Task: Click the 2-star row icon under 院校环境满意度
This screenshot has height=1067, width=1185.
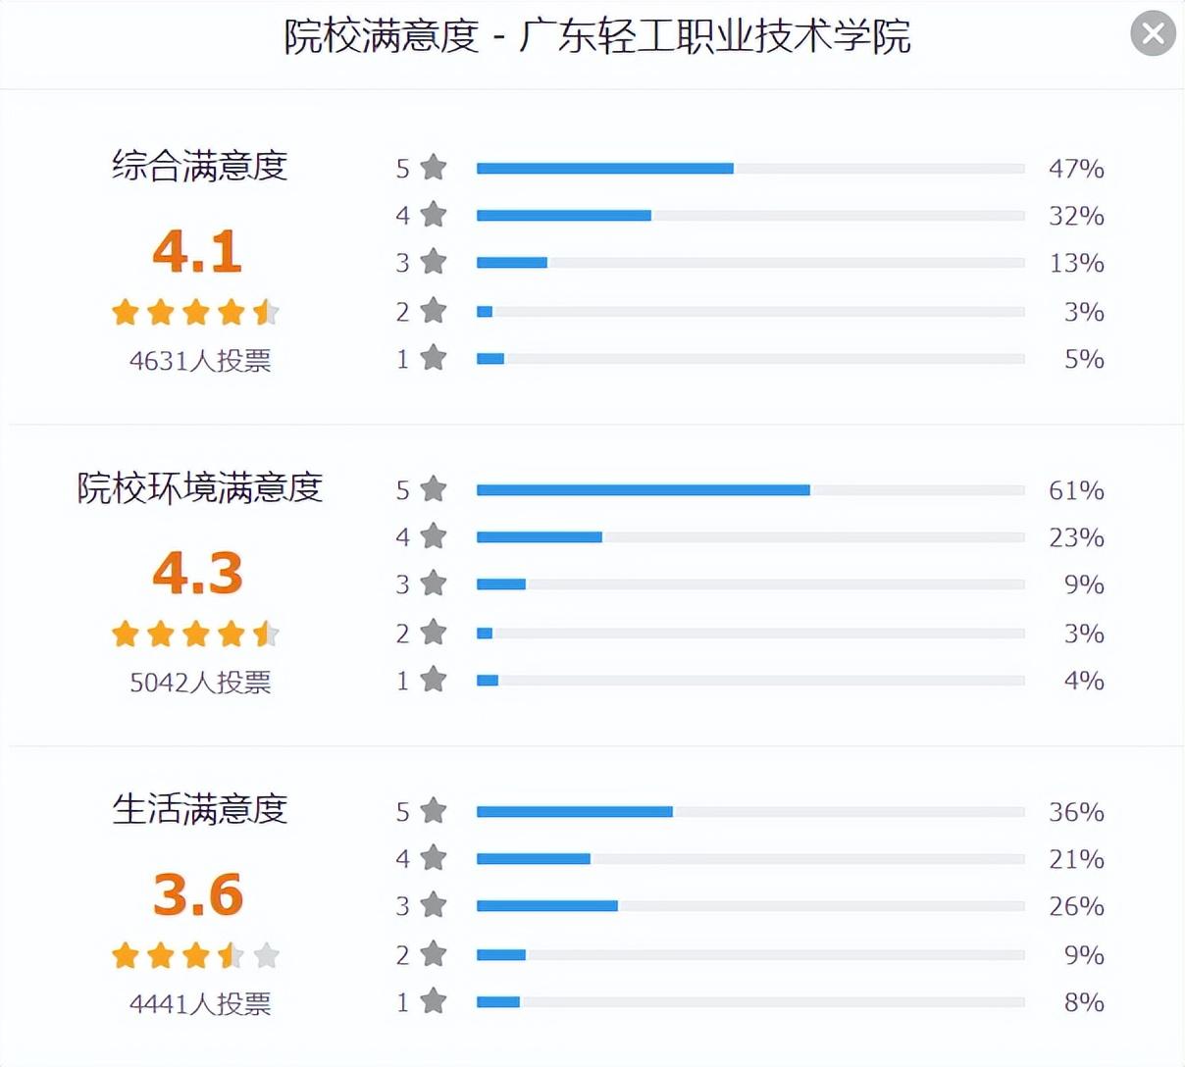Action: pyautogui.click(x=434, y=633)
